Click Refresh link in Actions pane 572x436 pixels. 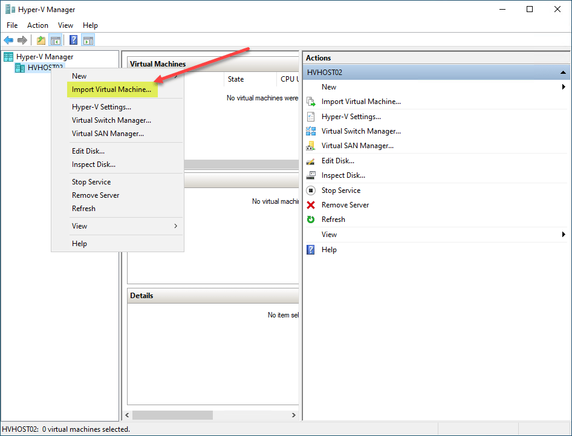click(x=333, y=220)
